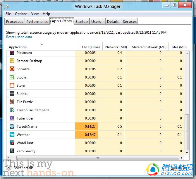Select the WordHunt row name
The width and height of the screenshot is (196, 179).
pos(25,143)
